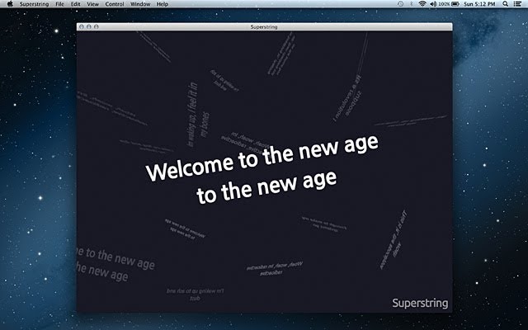Open Spotlight search magnifier
The image size is (528, 330).
[505, 4]
